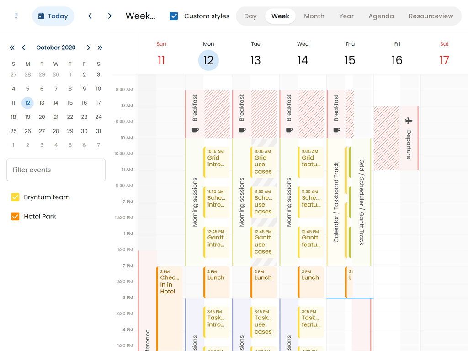Switch to the Agenda view
The width and height of the screenshot is (468, 351).
[x=381, y=16]
